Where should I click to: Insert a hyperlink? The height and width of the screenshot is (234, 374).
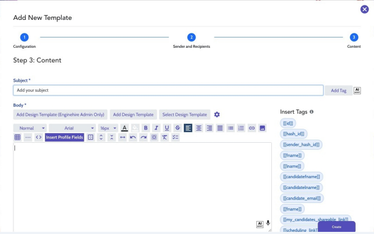(x=251, y=128)
